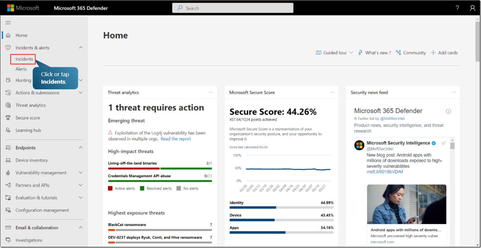
Task: Click the Threat analytics icon in sidebar
Action: [x=8, y=105]
